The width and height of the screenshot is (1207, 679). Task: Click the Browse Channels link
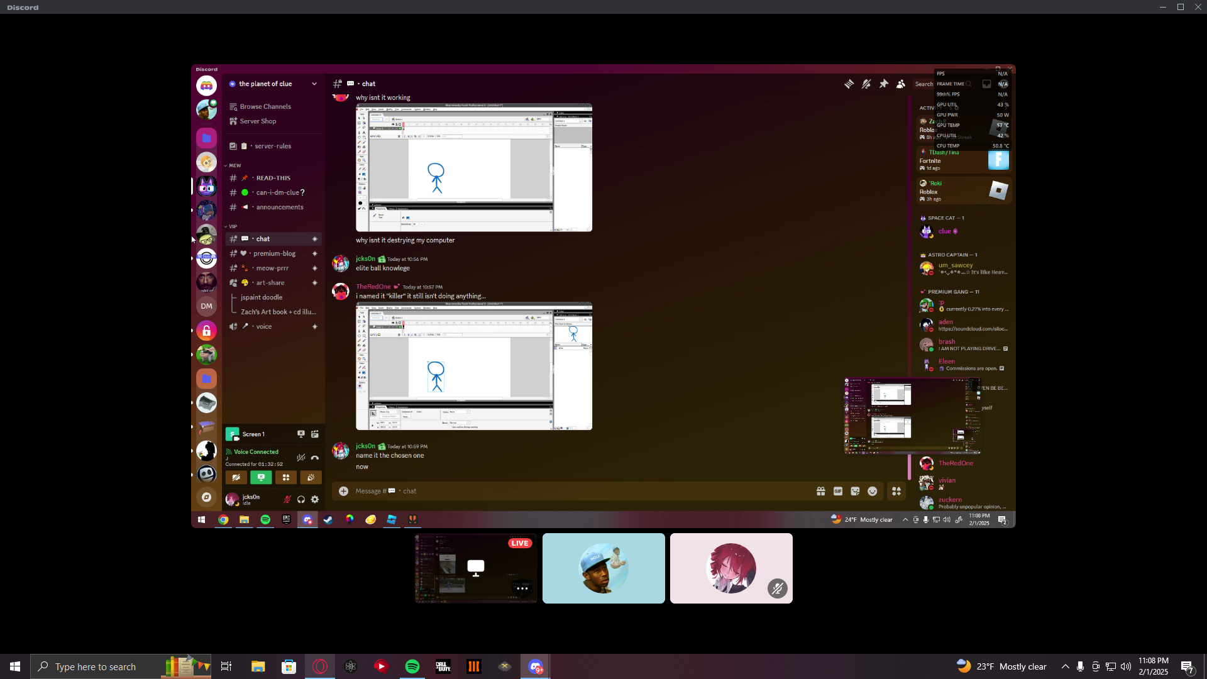pyautogui.click(x=265, y=107)
